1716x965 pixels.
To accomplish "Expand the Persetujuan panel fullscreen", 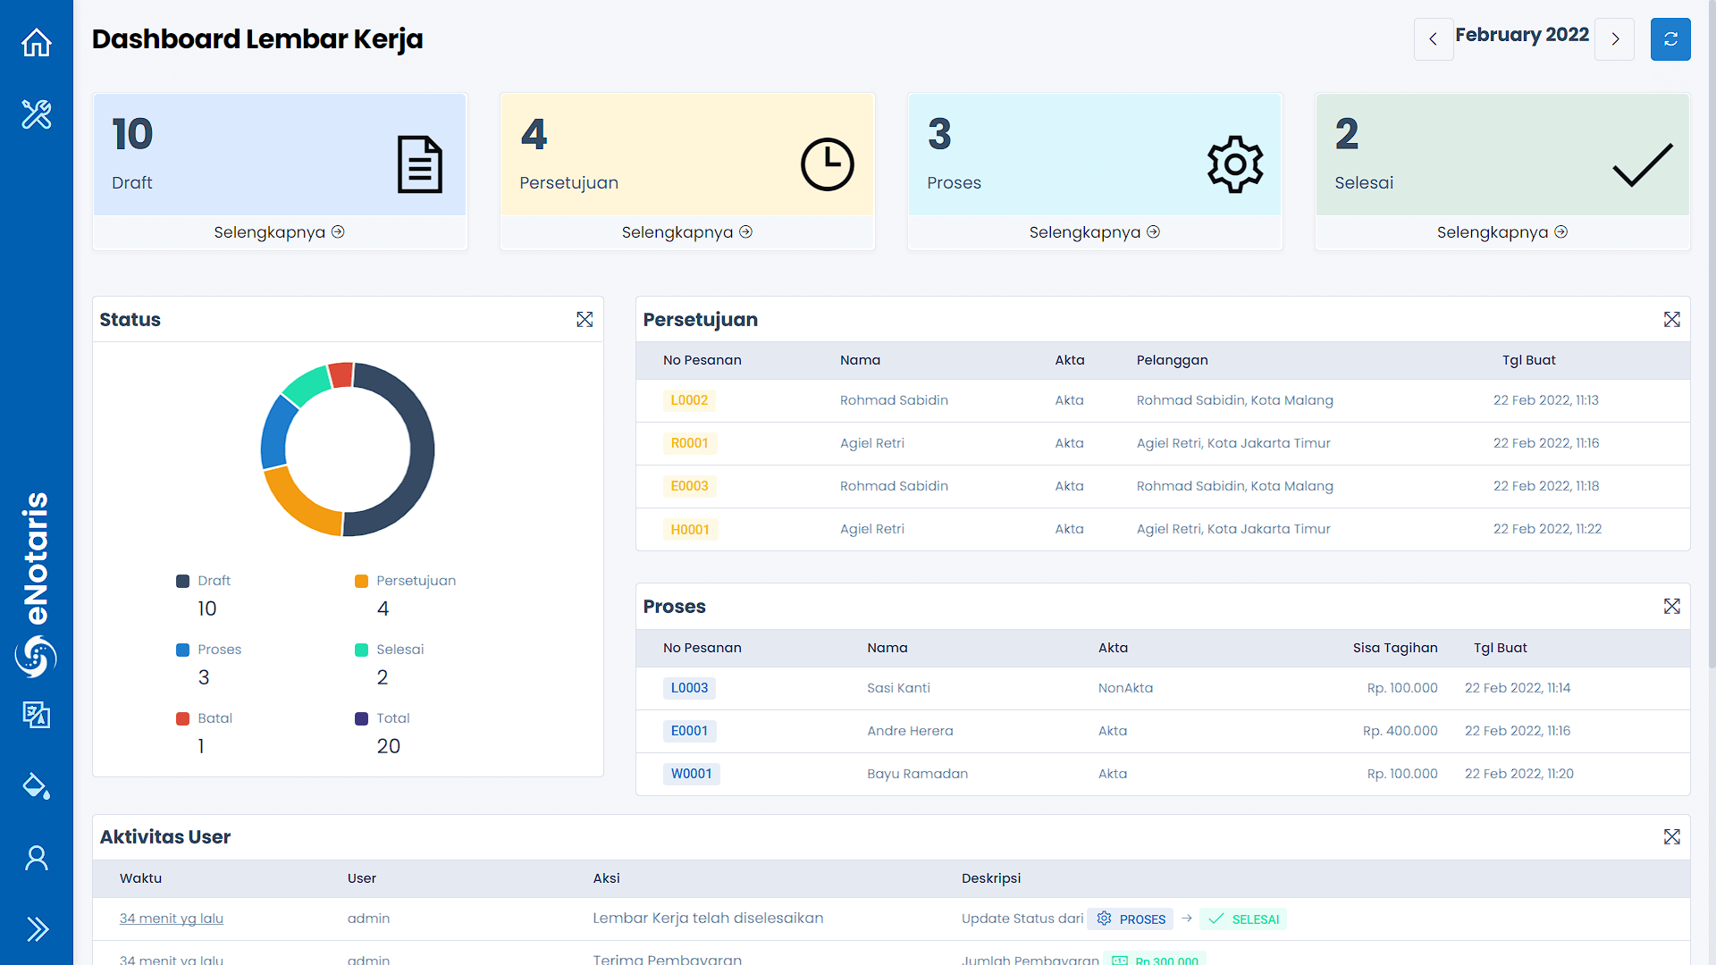I will [x=1672, y=320].
